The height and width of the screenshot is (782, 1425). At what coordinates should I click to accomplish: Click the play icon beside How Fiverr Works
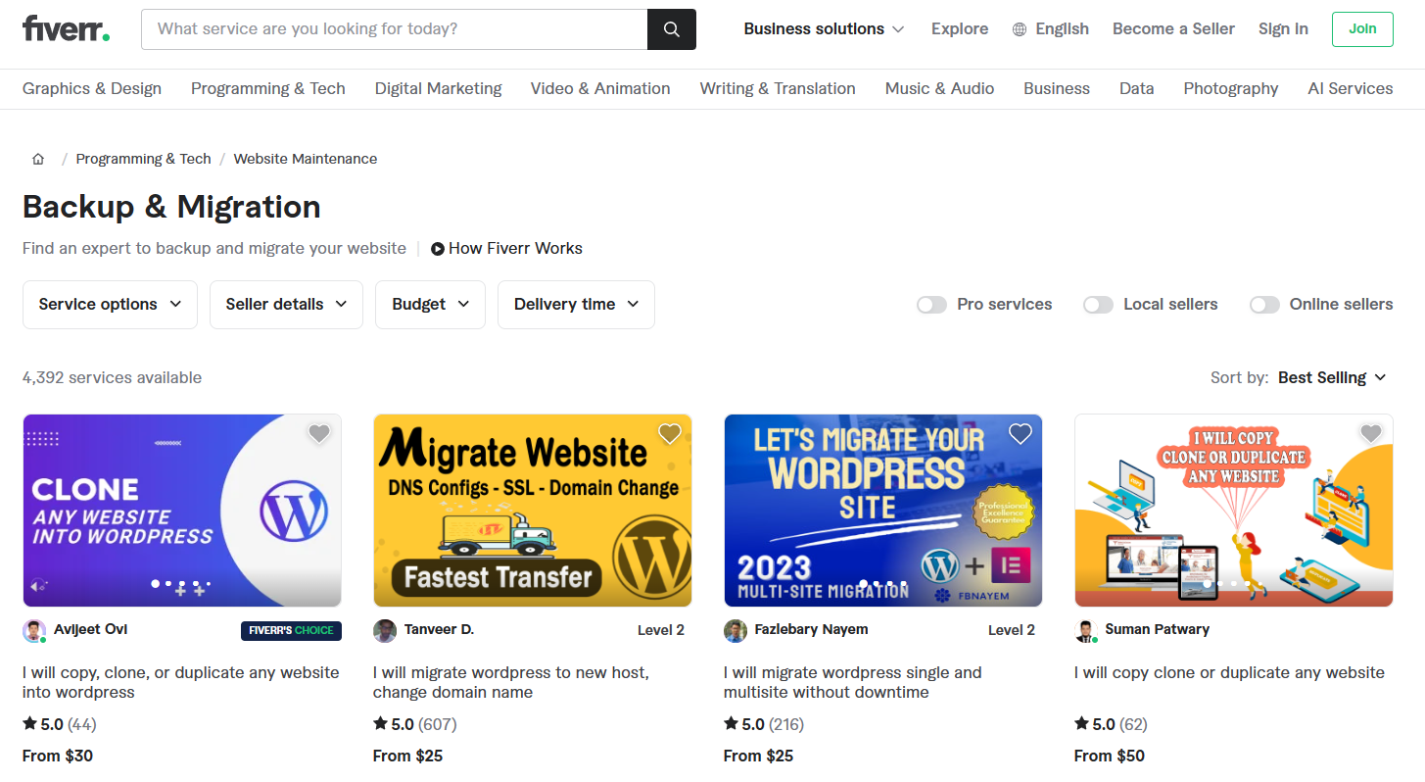tap(438, 249)
